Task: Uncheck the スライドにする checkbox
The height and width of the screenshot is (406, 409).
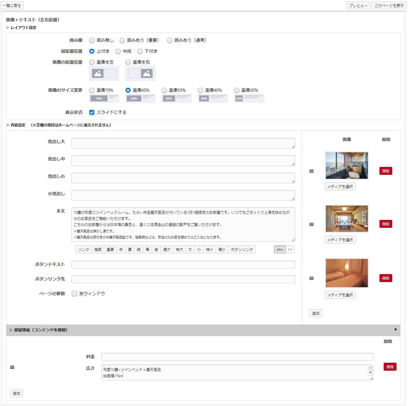Action: [92, 112]
